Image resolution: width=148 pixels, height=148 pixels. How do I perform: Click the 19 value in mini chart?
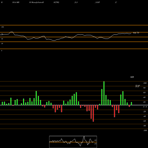pyautogui.click(x=95, y=144)
